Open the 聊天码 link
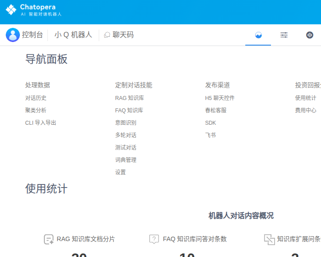The width and height of the screenshot is (321, 257). coord(123,35)
